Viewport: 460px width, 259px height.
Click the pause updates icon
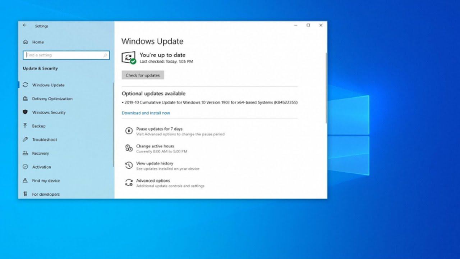coord(129,131)
